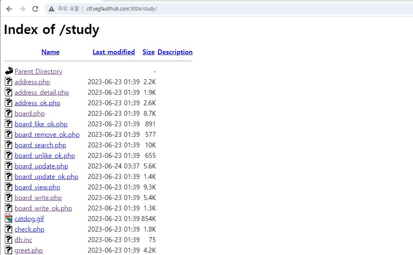Open board_like_ok.php file link
The height and width of the screenshot is (255, 413).
click(x=41, y=124)
